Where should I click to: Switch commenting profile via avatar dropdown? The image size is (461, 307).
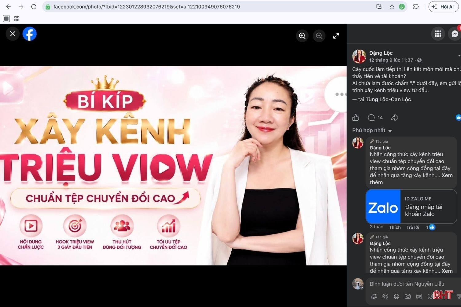click(358, 284)
